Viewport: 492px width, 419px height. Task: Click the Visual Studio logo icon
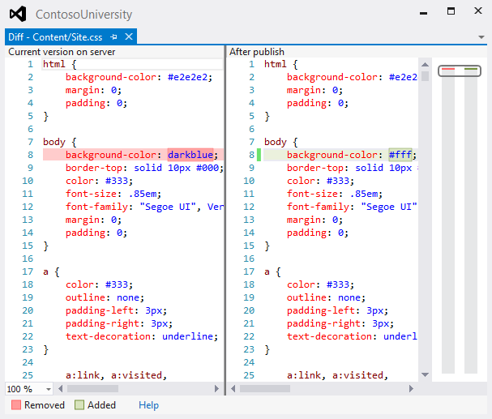17,14
